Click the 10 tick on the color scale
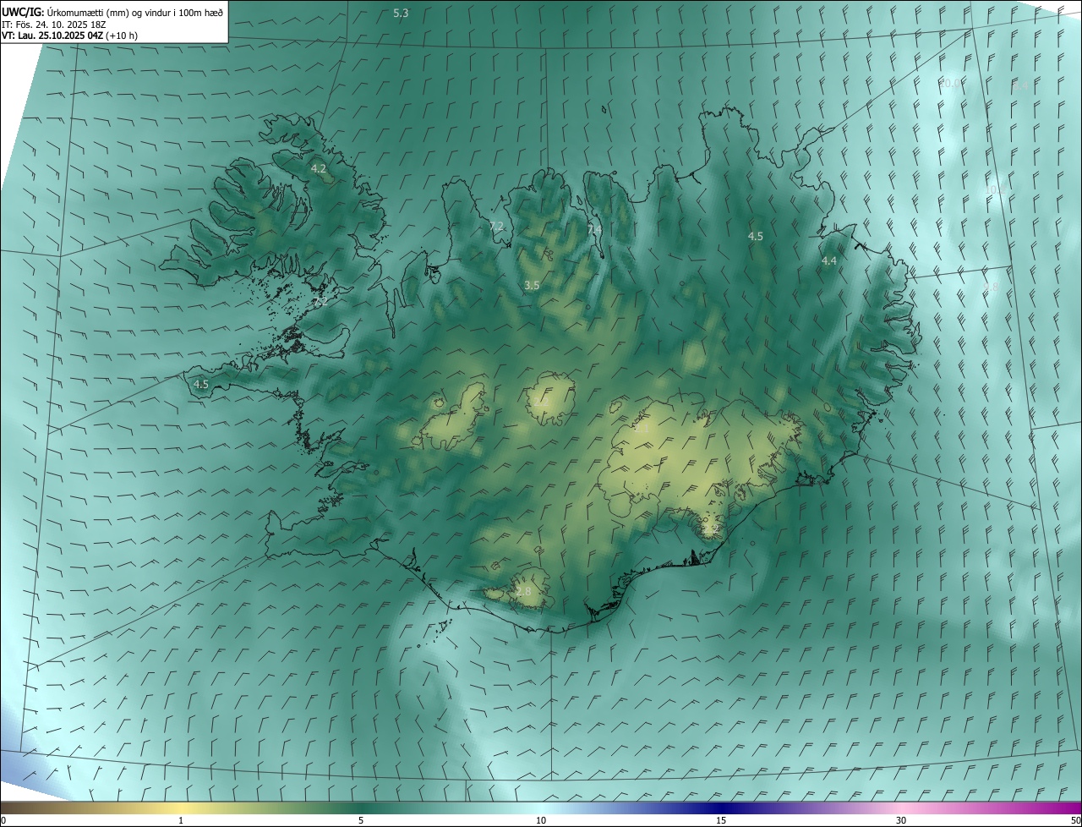1082x827 pixels. (541, 821)
